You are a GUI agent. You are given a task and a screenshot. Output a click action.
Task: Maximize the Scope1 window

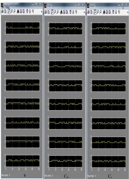(36, 4)
